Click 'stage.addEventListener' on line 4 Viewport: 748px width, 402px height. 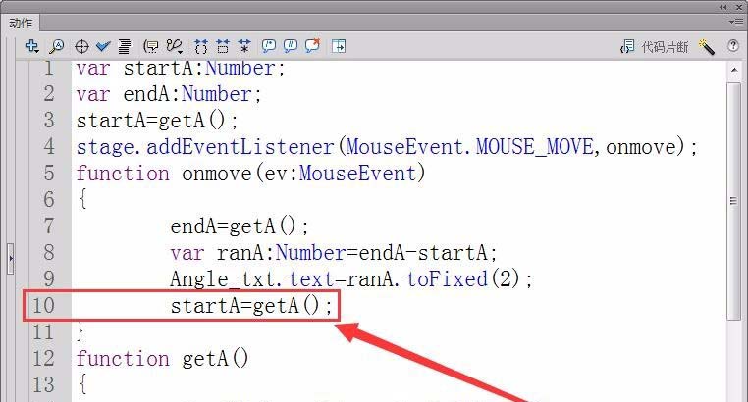pyautogui.click(x=205, y=147)
